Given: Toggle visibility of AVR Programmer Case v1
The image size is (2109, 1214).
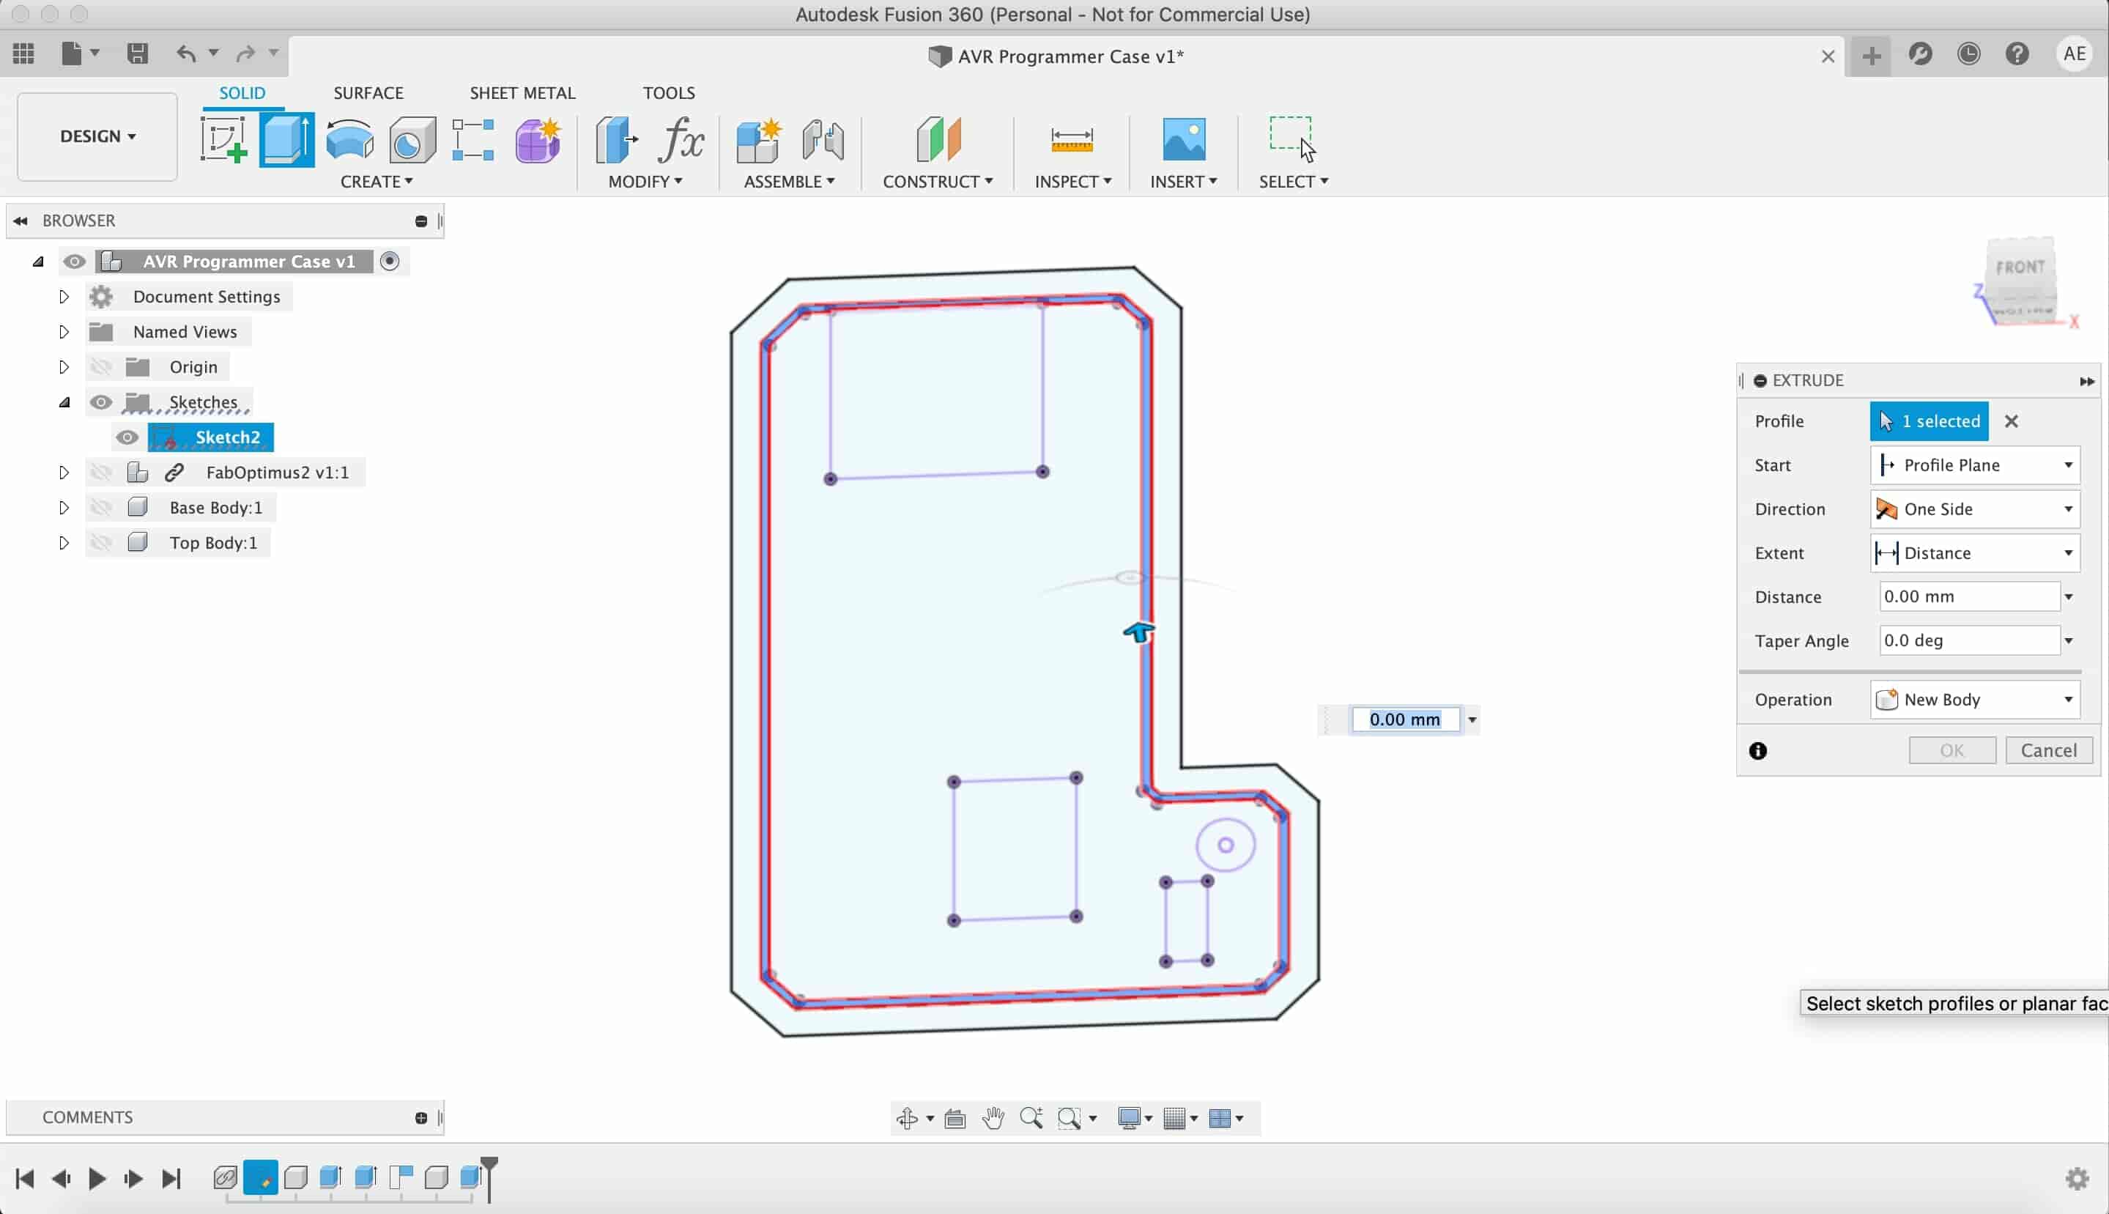Looking at the screenshot, I should [x=74, y=262].
